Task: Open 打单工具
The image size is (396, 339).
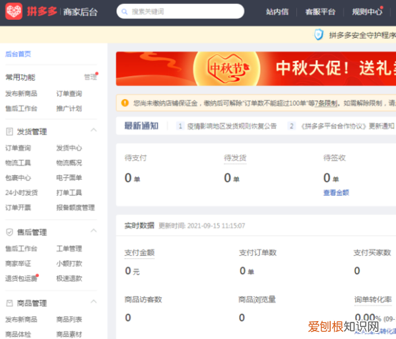Action: click(69, 193)
